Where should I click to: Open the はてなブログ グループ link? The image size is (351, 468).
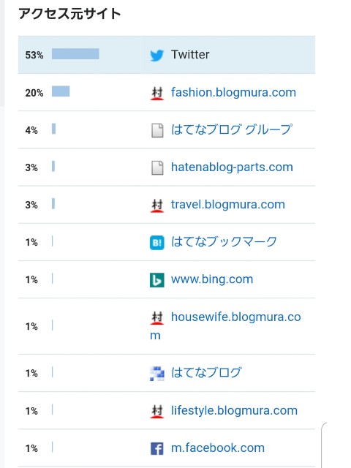(x=232, y=130)
